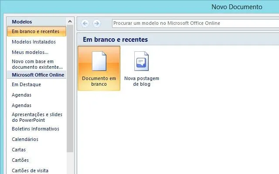Choose Novo com base em documento existente
Screen dimensions: 279x174
37,64
